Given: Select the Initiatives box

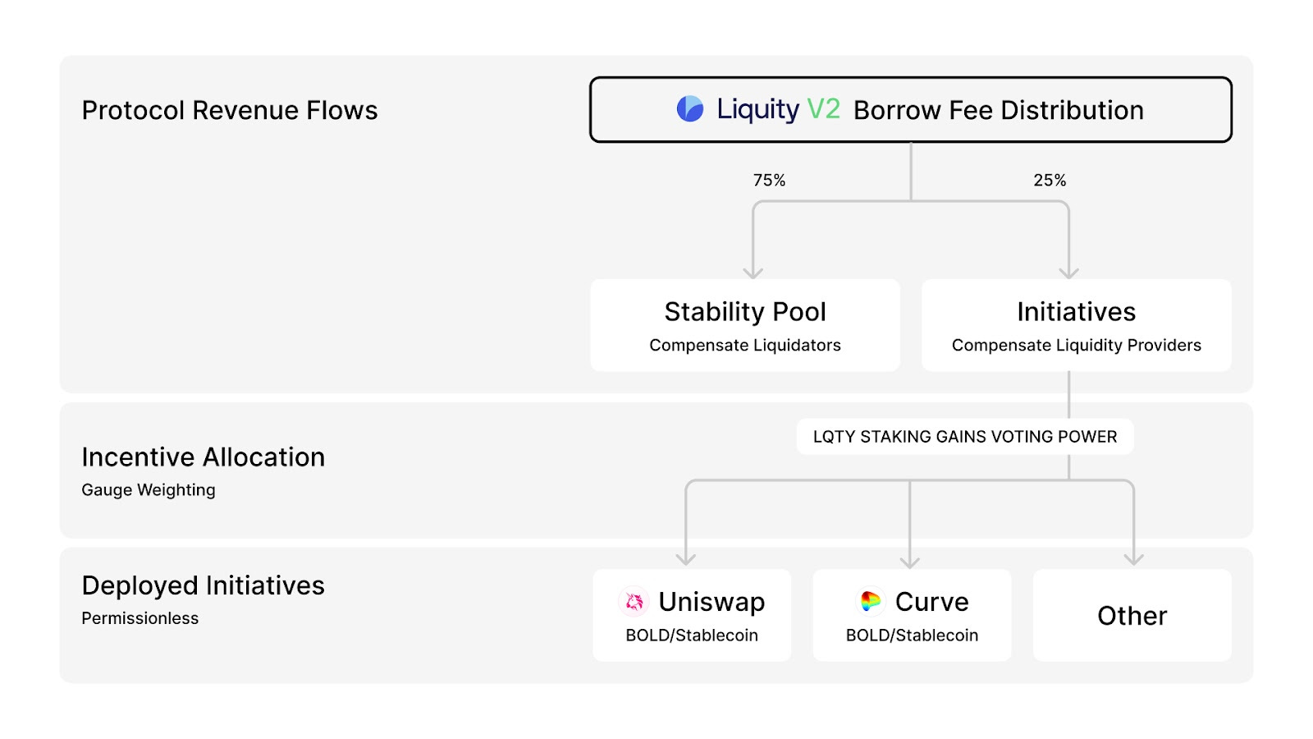Looking at the screenshot, I should point(1076,325).
